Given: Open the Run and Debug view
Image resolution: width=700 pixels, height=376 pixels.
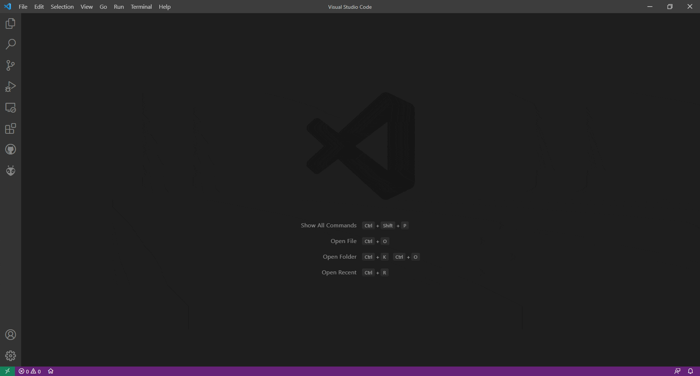Looking at the screenshot, I should coord(11,86).
